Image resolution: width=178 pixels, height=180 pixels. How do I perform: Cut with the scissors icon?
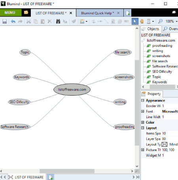28,21
